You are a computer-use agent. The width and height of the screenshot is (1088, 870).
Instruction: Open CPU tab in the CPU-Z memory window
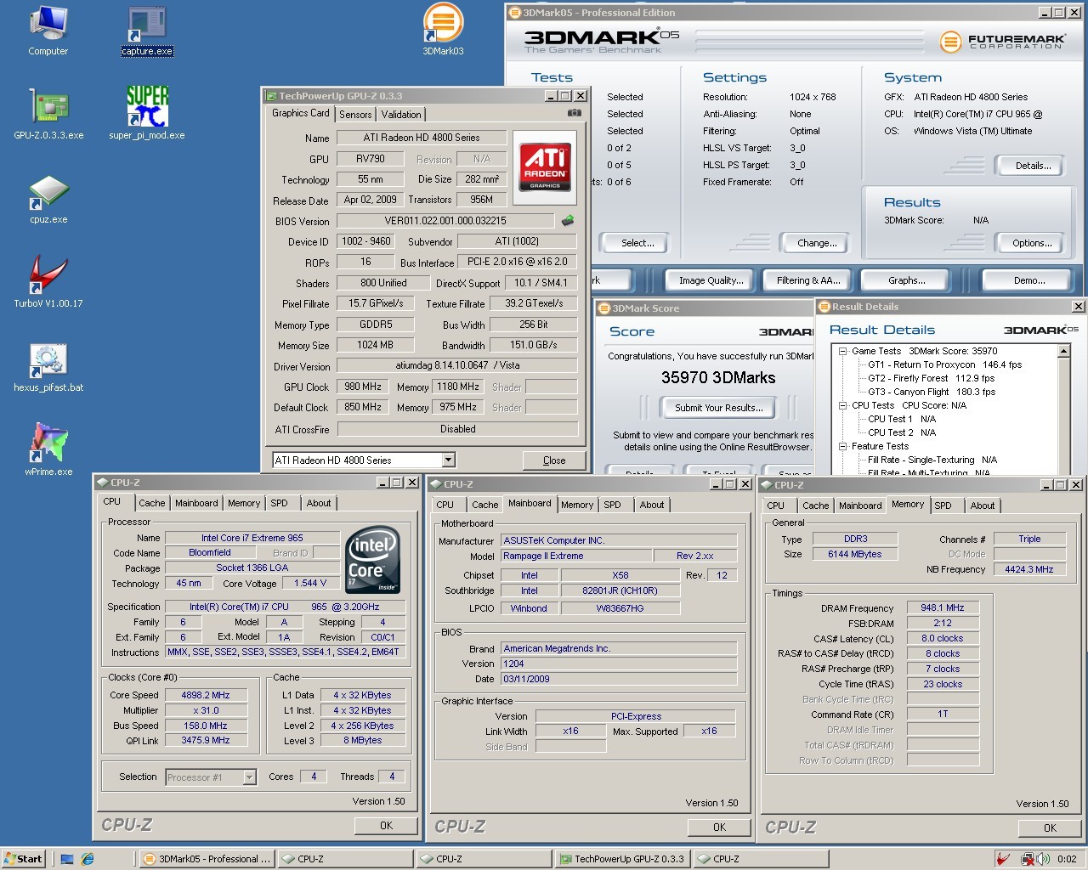click(x=776, y=506)
